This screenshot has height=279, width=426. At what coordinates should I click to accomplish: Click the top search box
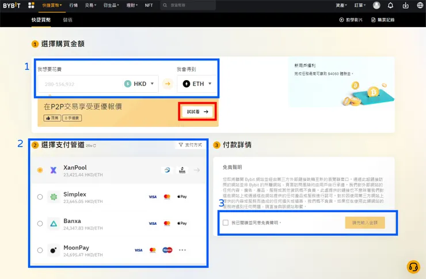point(188,5)
